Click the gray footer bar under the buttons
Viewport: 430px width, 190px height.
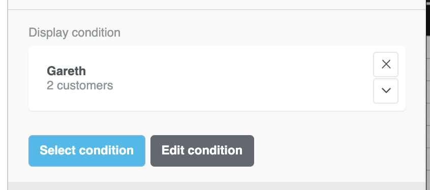click(217, 186)
